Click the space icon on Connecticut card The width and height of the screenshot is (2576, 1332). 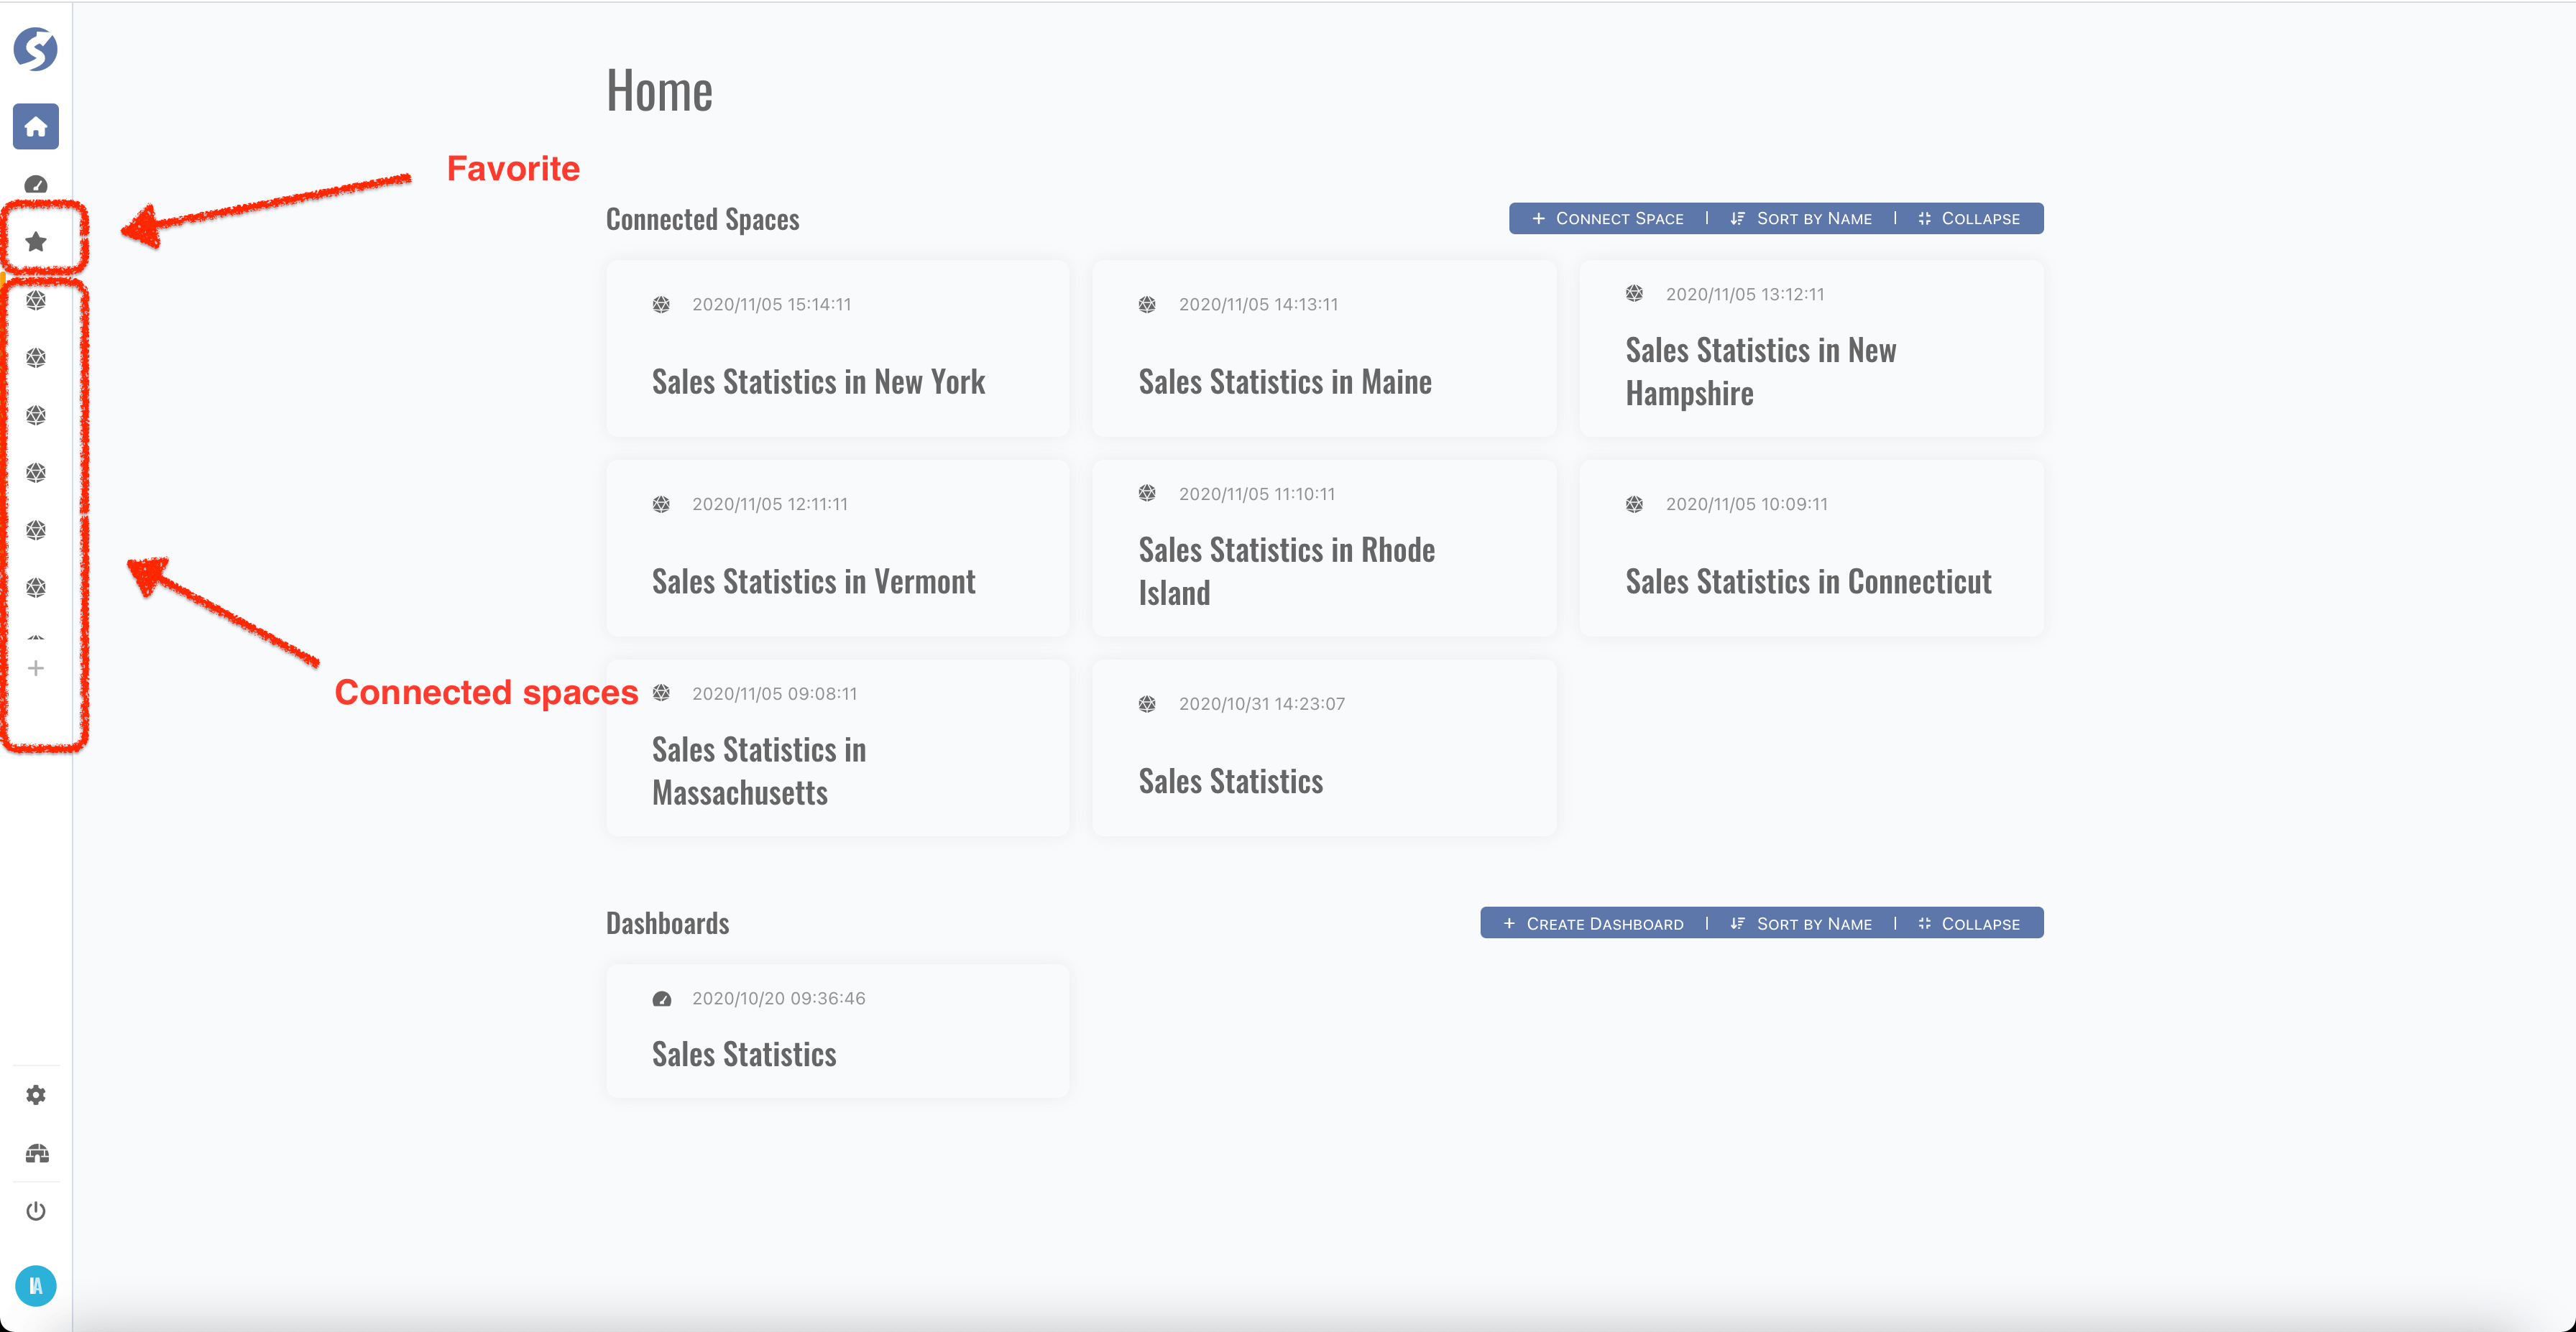1634,504
